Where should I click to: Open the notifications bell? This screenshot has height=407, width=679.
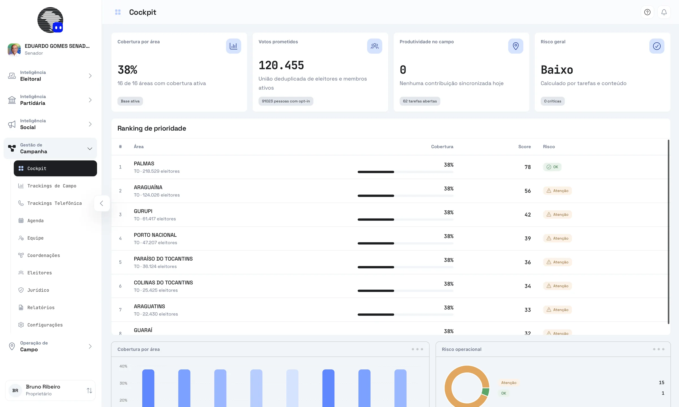664,12
